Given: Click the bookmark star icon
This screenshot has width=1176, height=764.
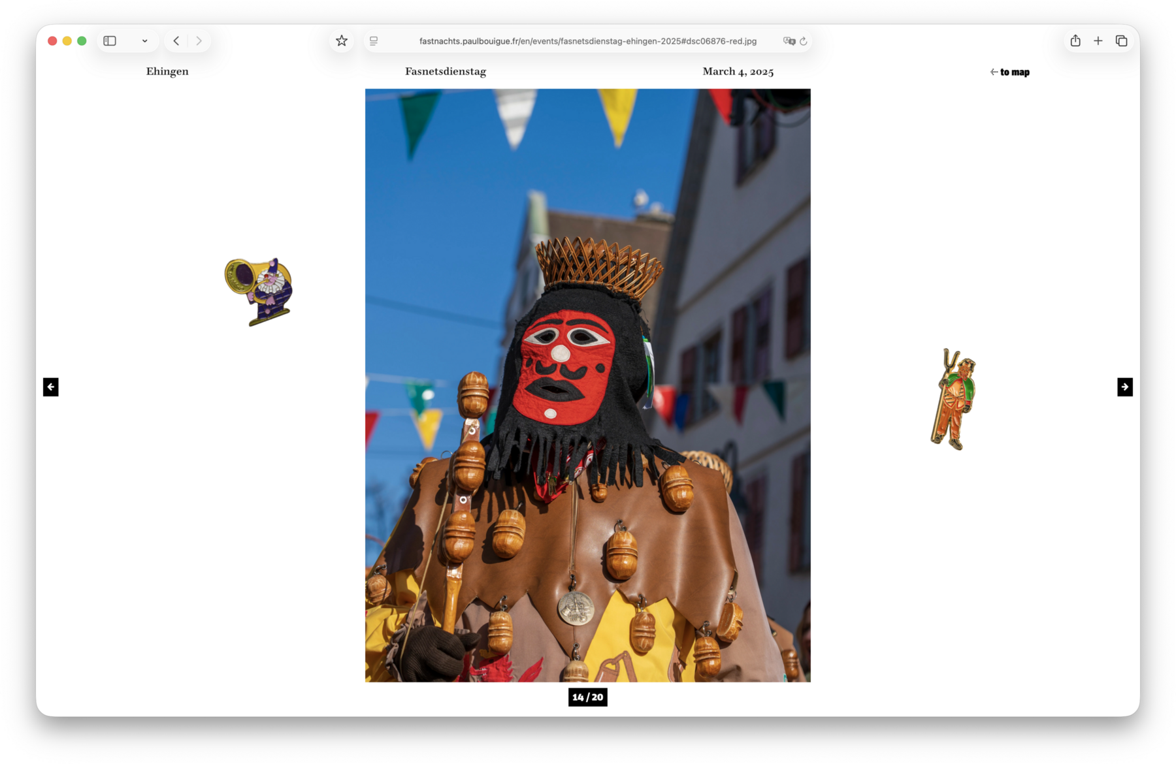Looking at the screenshot, I should pos(341,41).
